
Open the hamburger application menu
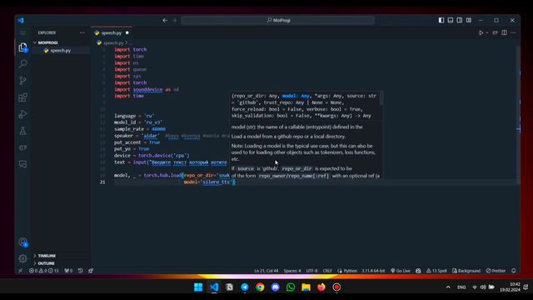(22, 32)
